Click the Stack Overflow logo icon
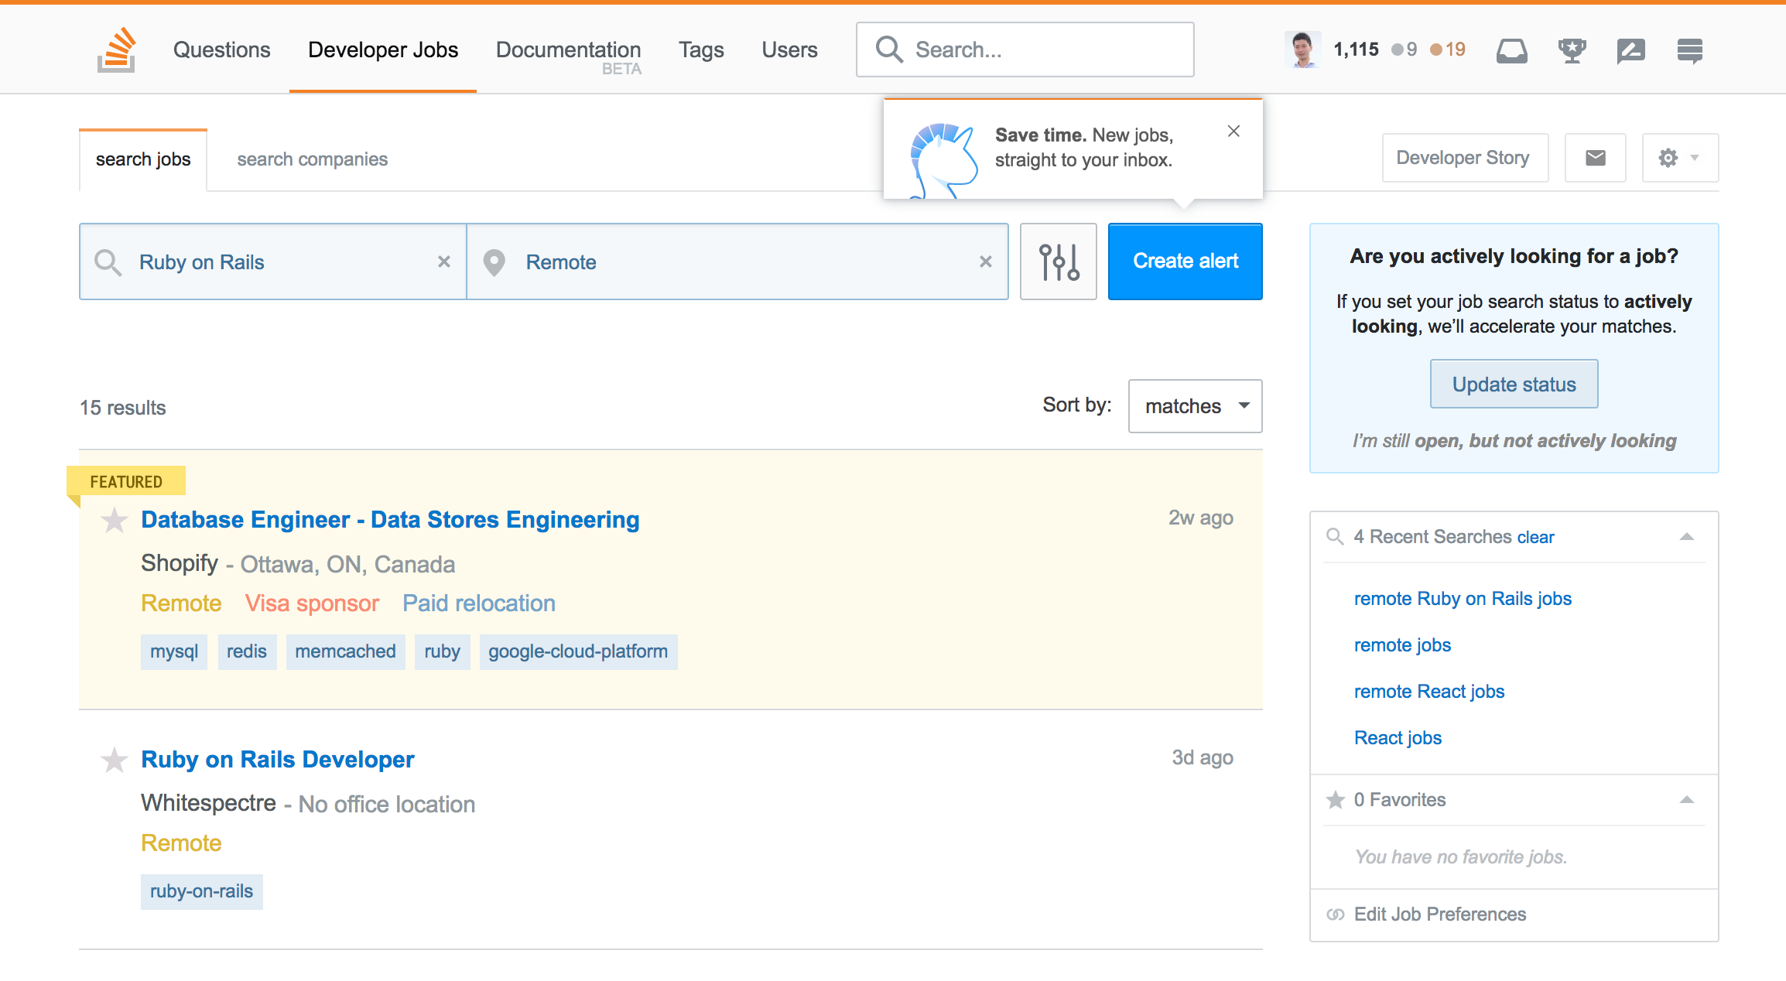The width and height of the screenshot is (1786, 981). pyautogui.click(x=117, y=50)
